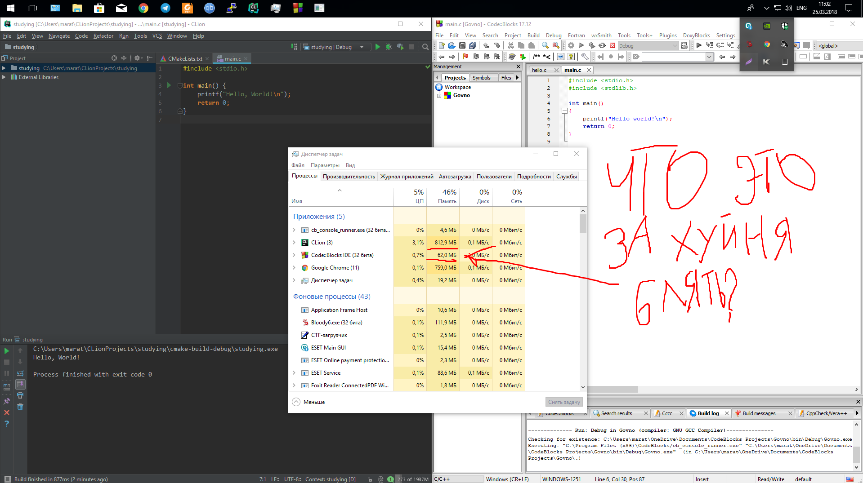This screenshot has height=483, width=863.
Task: Open help question mark in Run panel
Action: click(7, 424)
